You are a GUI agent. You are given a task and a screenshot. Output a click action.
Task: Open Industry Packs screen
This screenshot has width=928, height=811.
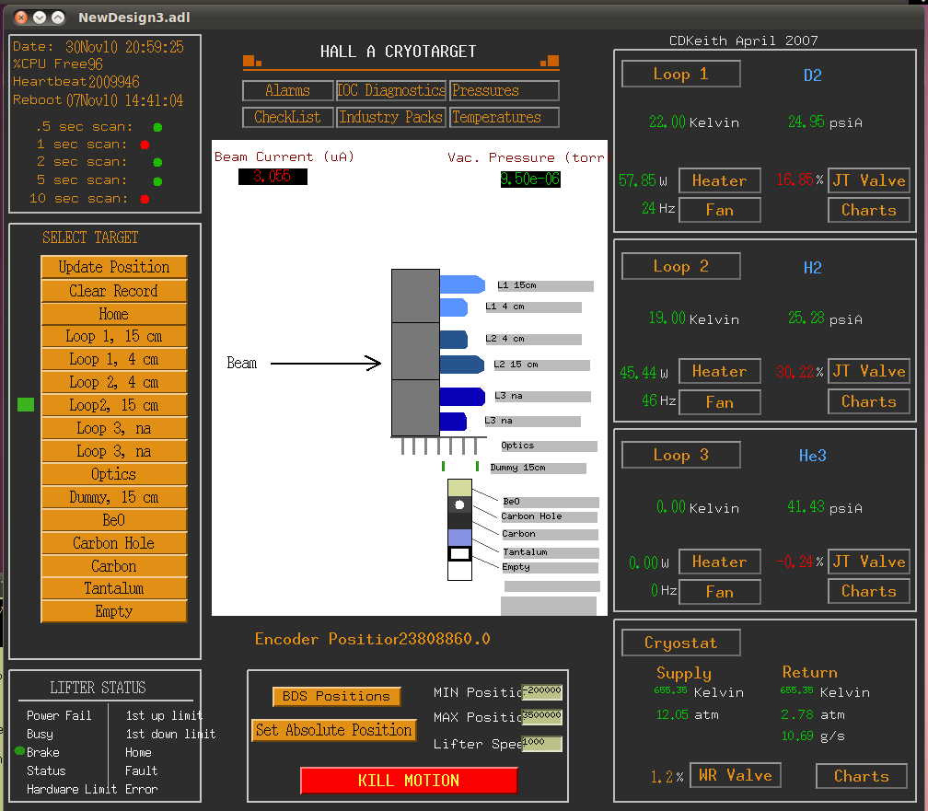pos(390,117)
